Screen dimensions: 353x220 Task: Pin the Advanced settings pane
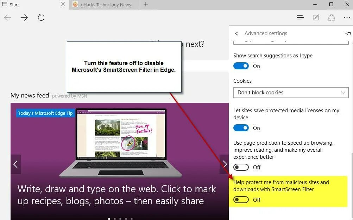click(x=348, y=33)
